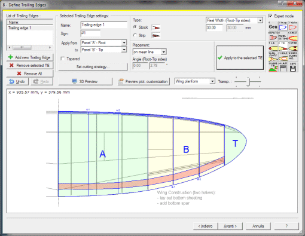
Task: Open the checkered flag Last step icon
Action: [283, 68]
